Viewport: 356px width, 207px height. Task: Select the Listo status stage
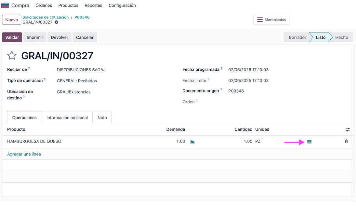(x=321, y=37)
